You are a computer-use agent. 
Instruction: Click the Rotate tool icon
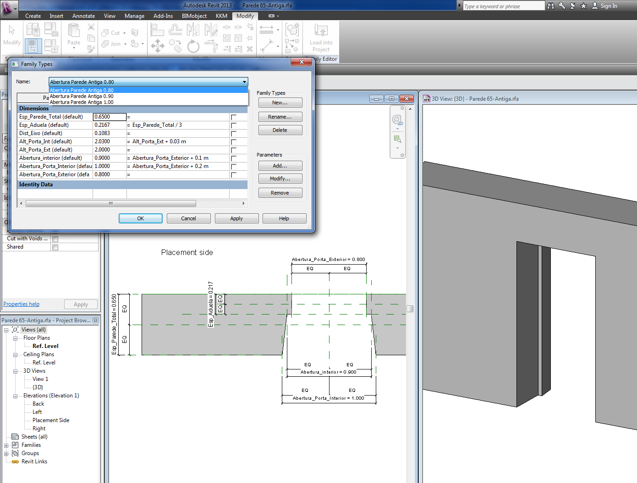193,46
